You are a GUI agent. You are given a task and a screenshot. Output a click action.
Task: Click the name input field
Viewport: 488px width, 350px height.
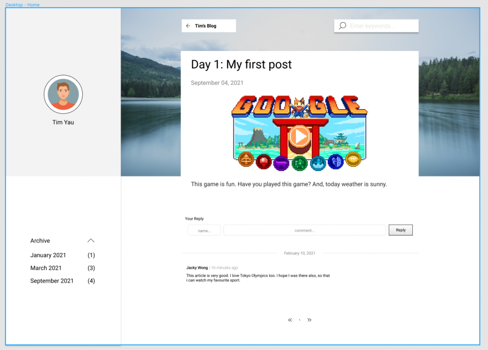tap(204, 230)
